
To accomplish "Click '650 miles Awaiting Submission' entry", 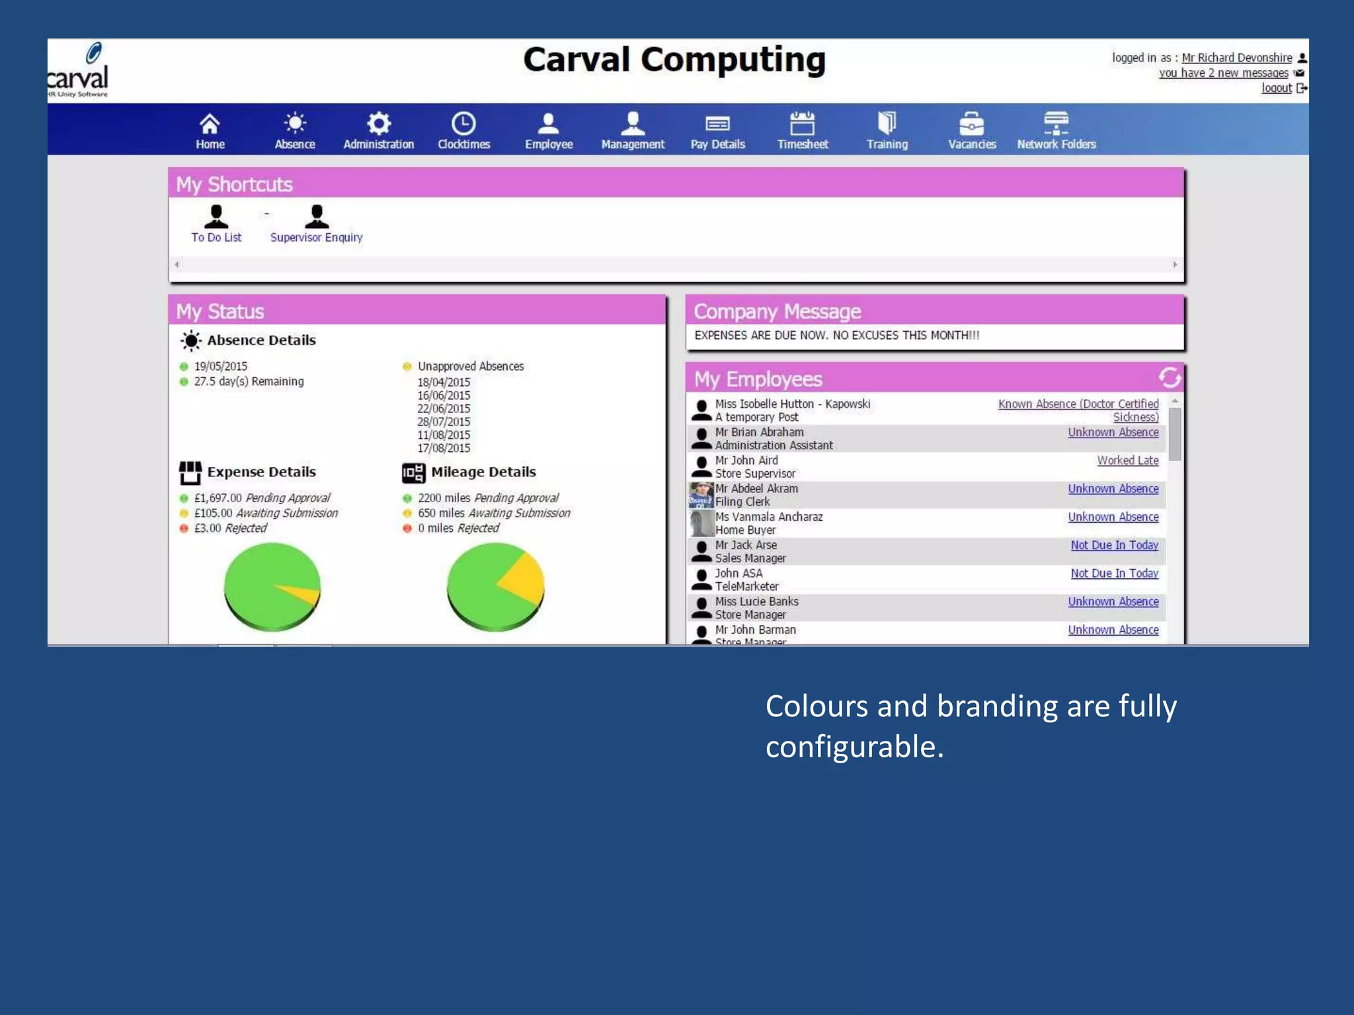I will click(494, 513).
